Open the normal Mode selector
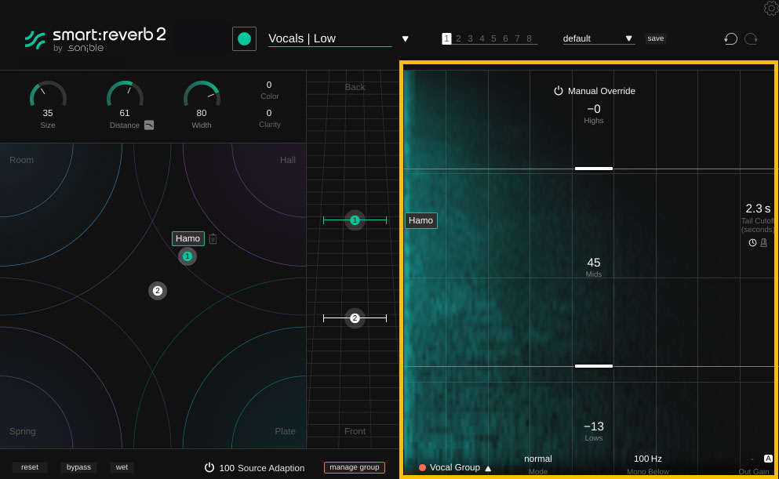 tap(538, 459)
